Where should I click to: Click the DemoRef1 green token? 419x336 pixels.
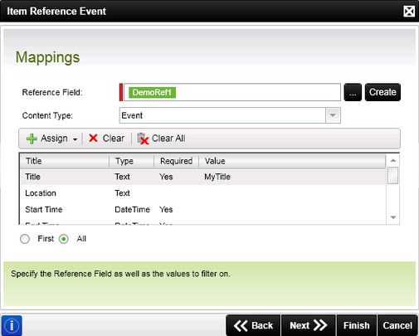tap(152, 92)
